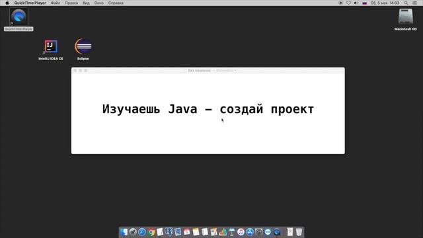Click the window title Без названия
423x238 pixels.
point(199,71)
